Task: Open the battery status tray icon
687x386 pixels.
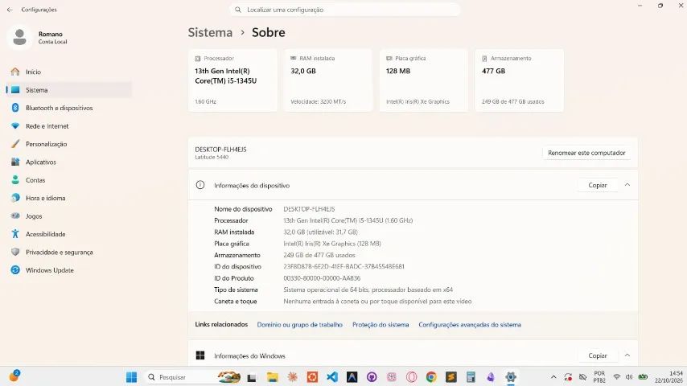Action: [643, 377]
